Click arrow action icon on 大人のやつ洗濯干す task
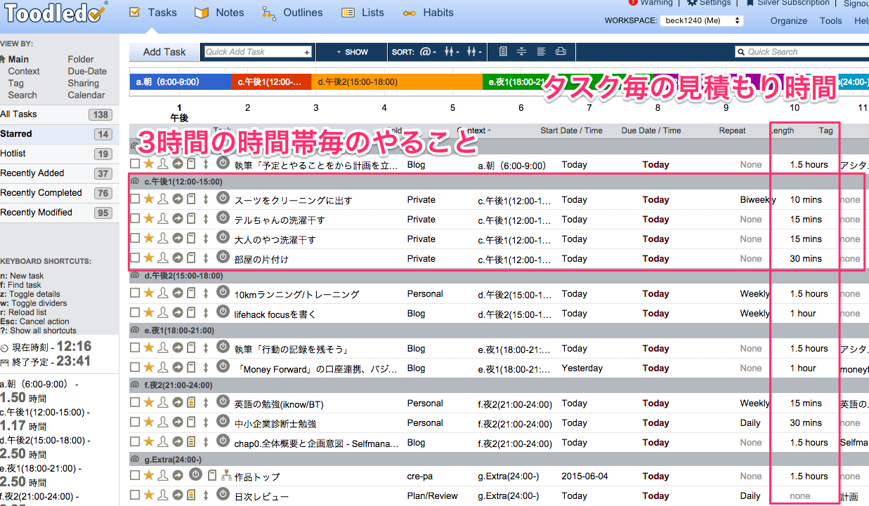 [177, 239]
